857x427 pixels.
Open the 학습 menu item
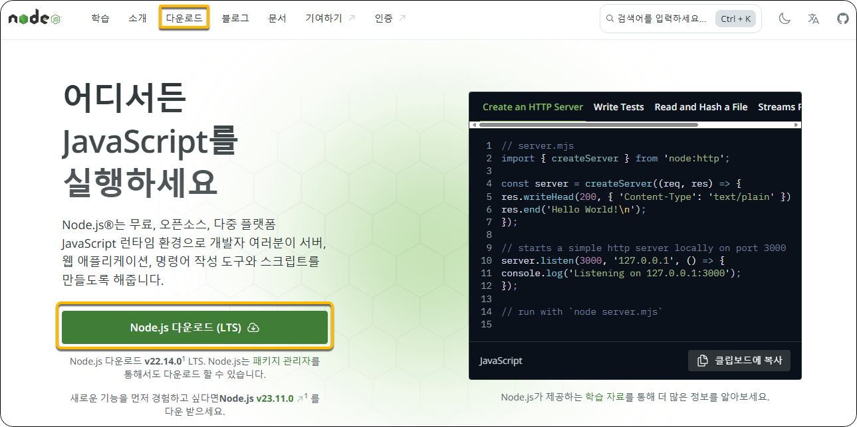click(100, 19)
